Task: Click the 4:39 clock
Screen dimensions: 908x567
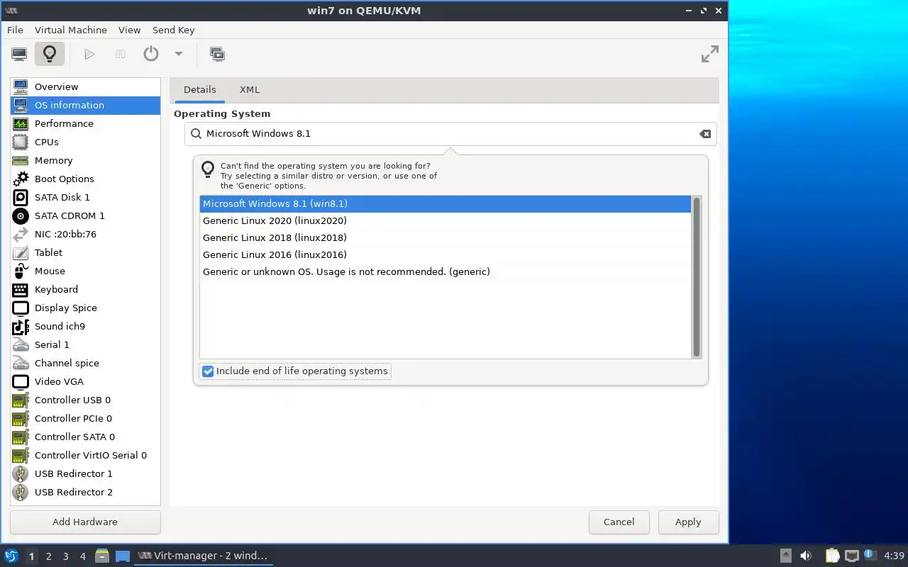Action: tap(894, 556)
